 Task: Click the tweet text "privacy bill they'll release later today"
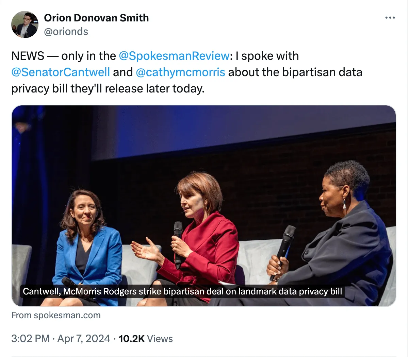coord(108,88)
